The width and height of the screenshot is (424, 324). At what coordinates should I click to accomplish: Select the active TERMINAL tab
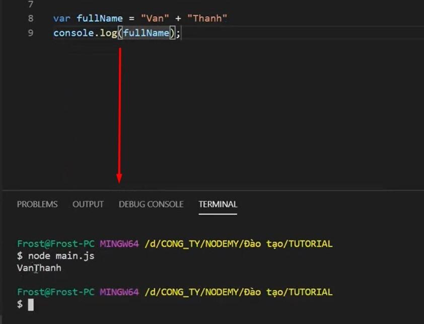tap(218, 204)
